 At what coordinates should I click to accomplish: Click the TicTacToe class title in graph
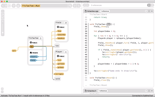click(x=33, y=38)
